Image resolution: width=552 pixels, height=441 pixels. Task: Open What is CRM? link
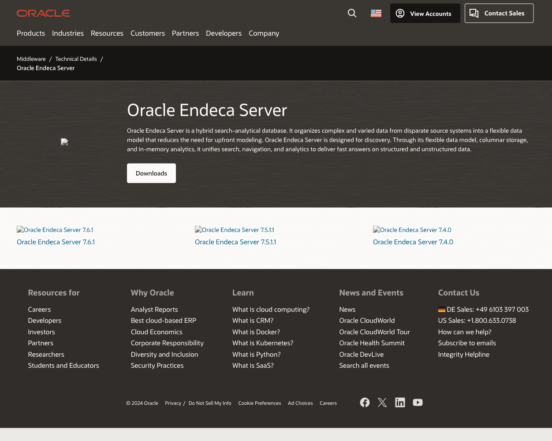[253, 320]
